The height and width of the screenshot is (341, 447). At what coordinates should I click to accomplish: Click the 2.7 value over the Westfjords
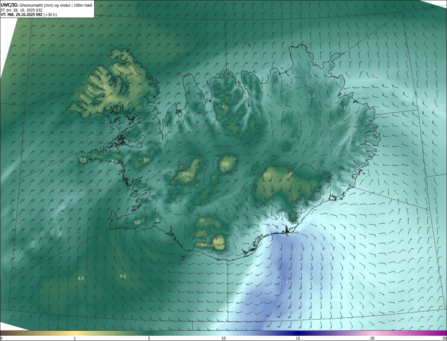pyautogui.click(x=107, y=88)
